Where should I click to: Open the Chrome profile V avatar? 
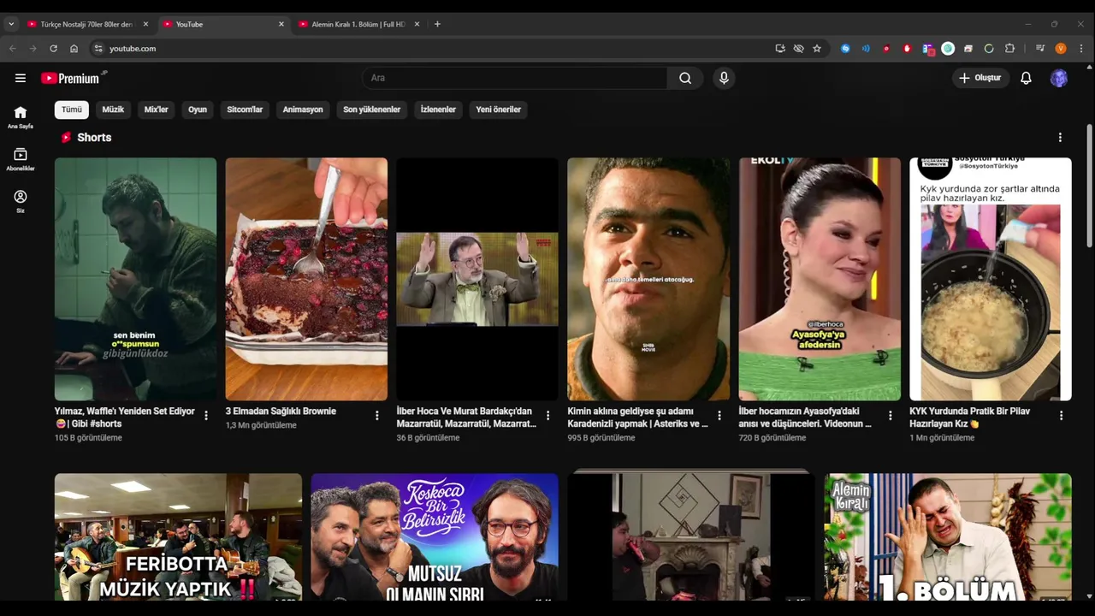click(1061, 49)
